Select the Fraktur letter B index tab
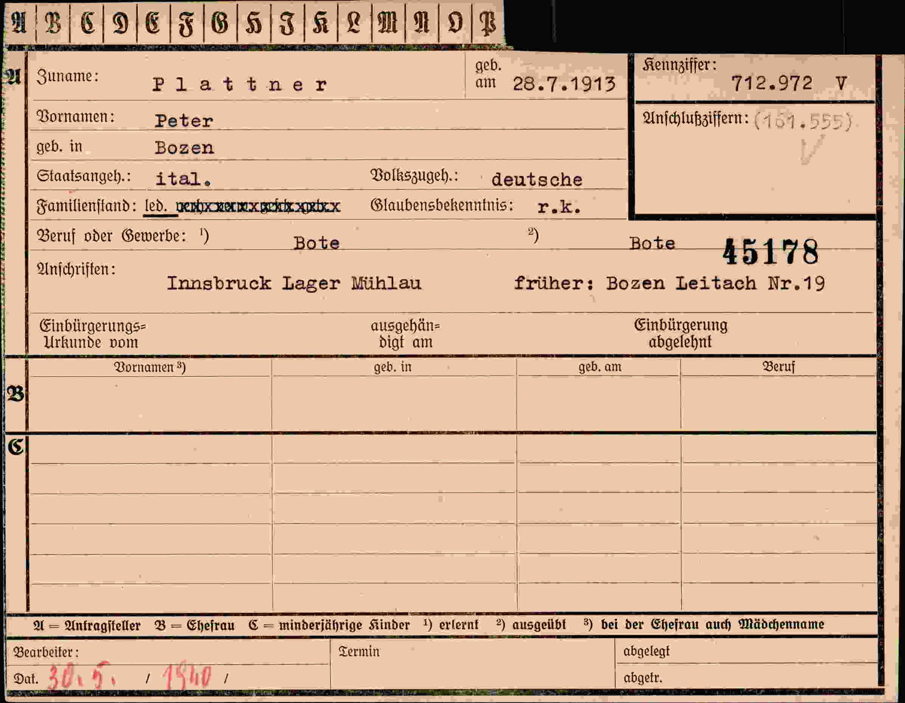905x703 pixels. 53,22
